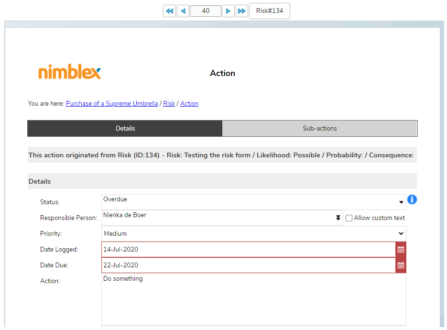Click the Date Due field 22-Jul-2020
The image size is (447, 330).
248,265
